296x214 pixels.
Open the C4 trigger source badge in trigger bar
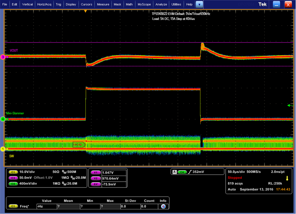click(x=182, y=171)
